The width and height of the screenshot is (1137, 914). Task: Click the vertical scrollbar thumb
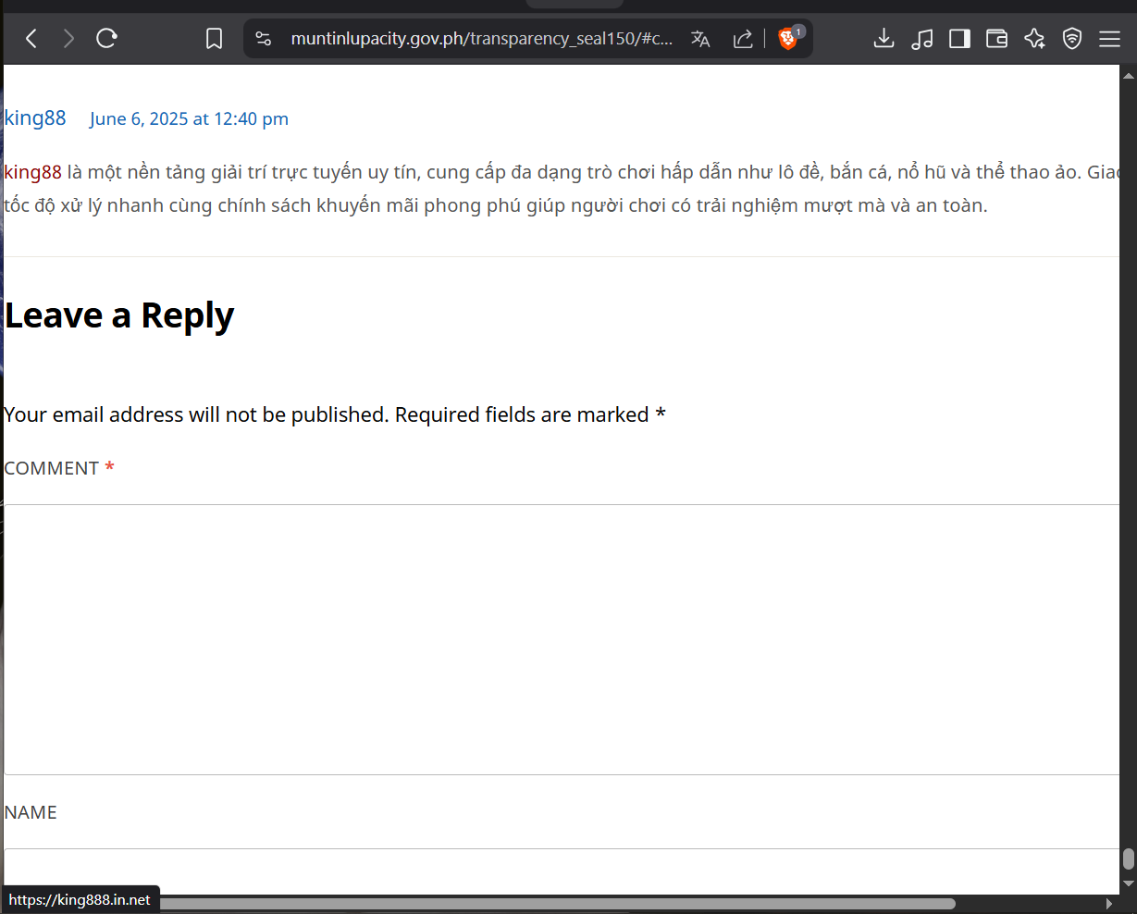click(1128, 858)
